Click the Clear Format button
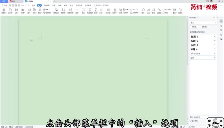 (x=204, y=27)
